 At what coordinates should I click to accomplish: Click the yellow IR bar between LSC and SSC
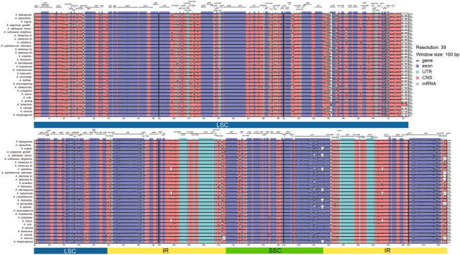[x=167, y=250]
